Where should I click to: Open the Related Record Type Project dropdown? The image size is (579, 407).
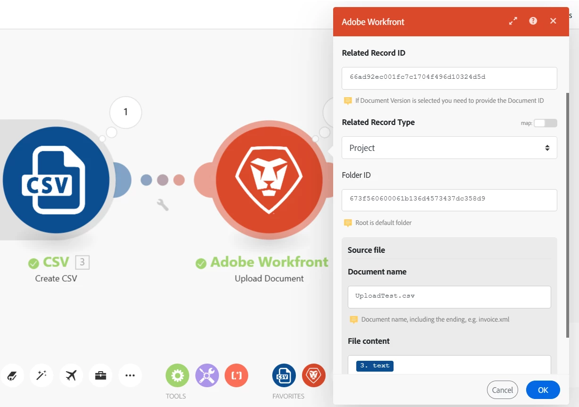449,148
